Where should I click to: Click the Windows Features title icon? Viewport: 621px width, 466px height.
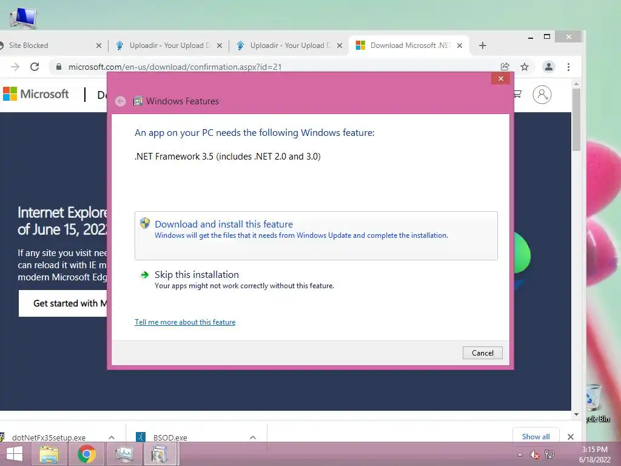[x=138, y=101]
